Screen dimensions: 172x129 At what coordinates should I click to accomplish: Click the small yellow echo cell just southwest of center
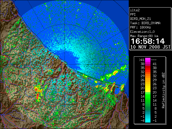(x=51, y=71)
